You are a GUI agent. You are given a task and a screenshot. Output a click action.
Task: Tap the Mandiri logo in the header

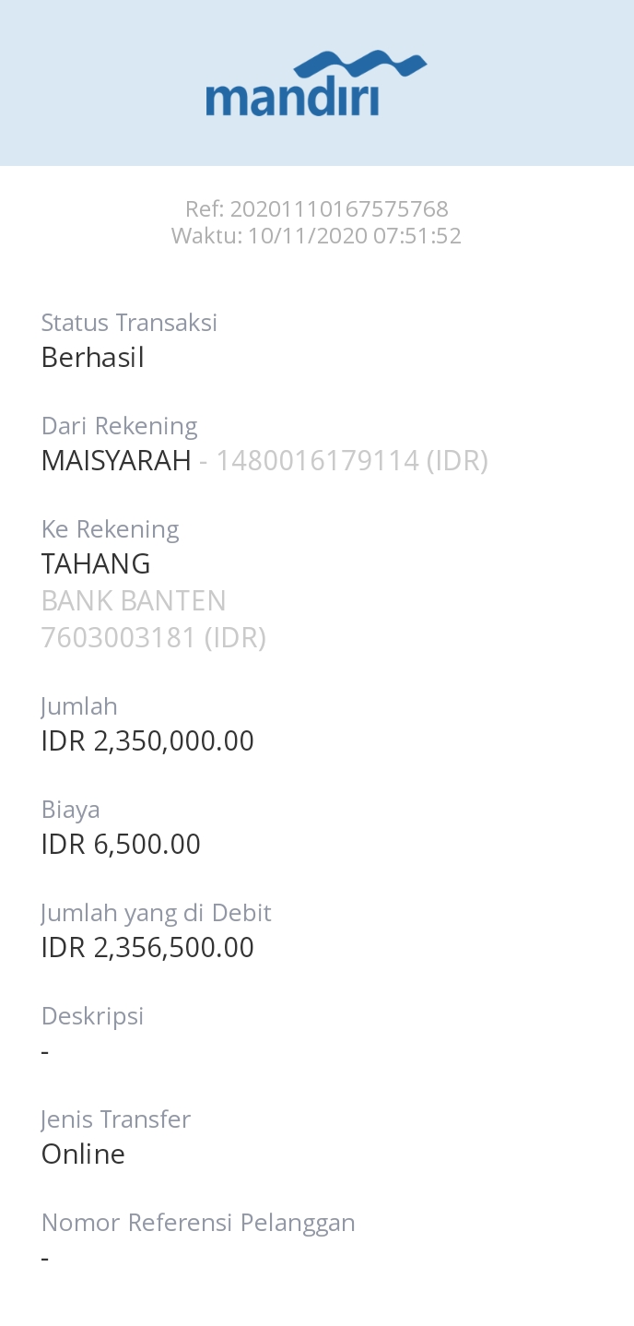coord(316,84)
